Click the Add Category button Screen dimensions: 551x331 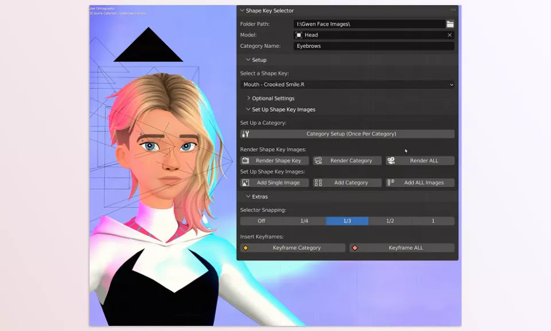(x=347, y=183)
